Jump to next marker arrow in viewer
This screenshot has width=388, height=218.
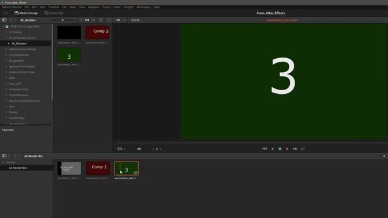point(160,149)
